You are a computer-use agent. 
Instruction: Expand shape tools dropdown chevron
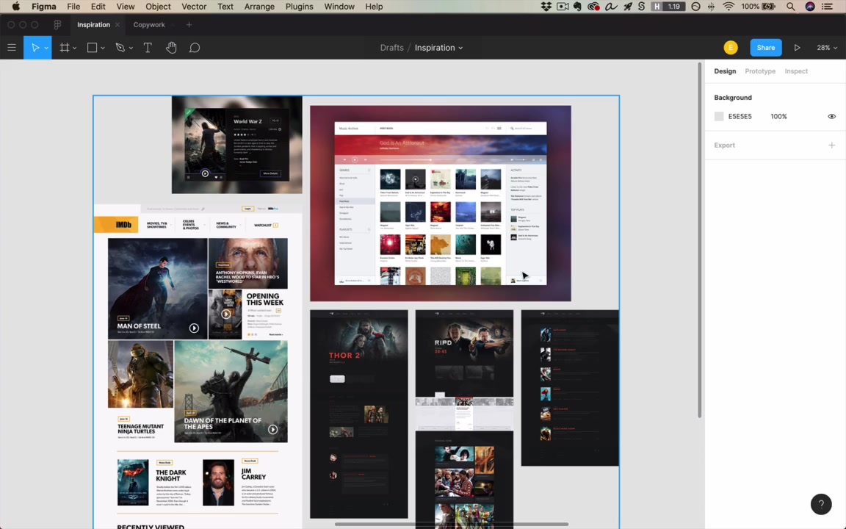(x=103, y=48)
